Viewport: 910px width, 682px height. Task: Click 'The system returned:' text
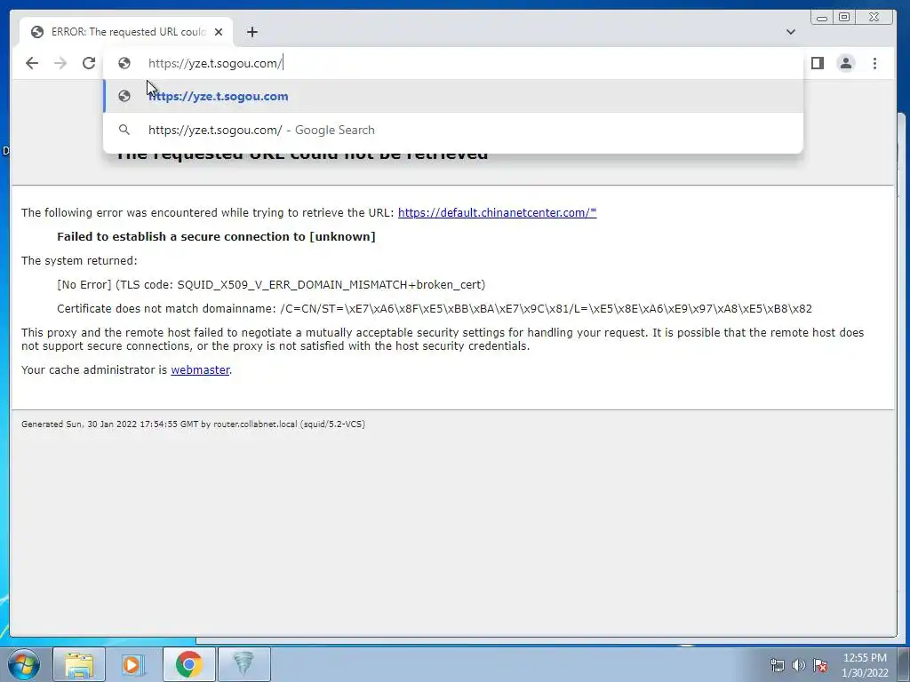tap(79, 261)
